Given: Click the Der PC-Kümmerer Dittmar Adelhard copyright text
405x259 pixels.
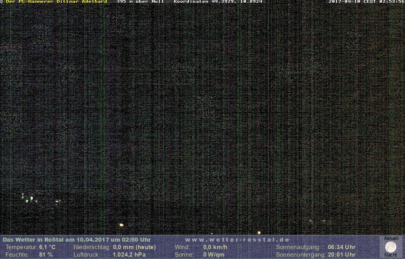Looking at the screenshot, I should (x=56, y=2).
